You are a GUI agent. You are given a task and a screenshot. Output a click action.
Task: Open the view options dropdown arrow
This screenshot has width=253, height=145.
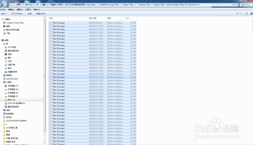(241, 14)
